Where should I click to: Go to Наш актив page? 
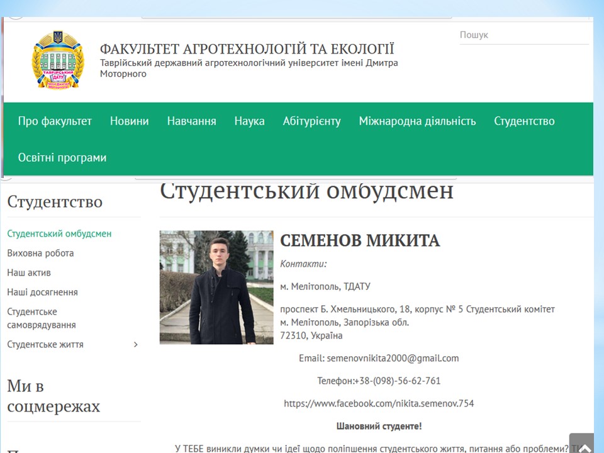29,272
